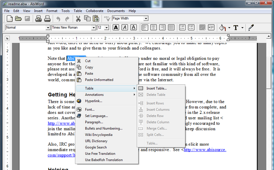Click the left indent marker on ruler
This screenshot has width=274, height=170.
coord(48,38)
